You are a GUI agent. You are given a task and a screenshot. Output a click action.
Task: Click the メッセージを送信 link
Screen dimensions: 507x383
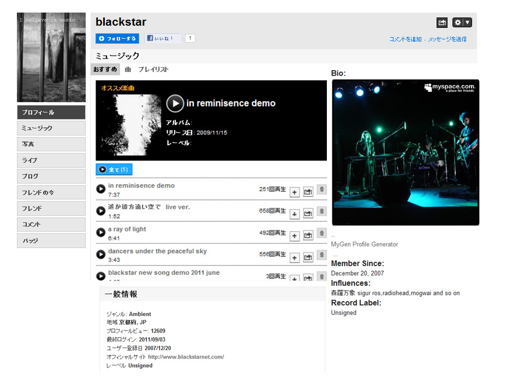(x=448, y=39)
